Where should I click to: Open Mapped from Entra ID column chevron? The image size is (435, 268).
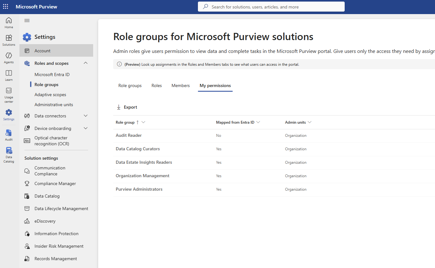coord(258,122)
